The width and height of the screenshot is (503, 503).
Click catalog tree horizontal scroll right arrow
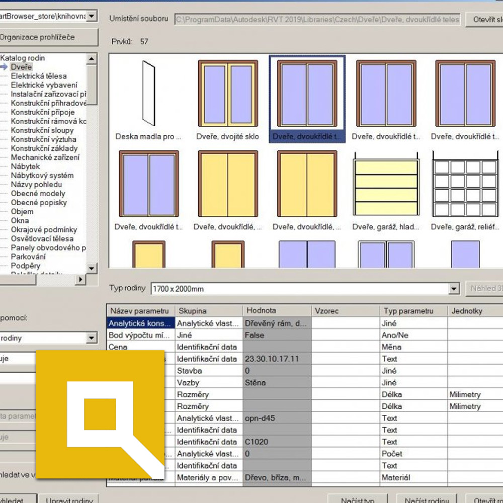(80, 280)
